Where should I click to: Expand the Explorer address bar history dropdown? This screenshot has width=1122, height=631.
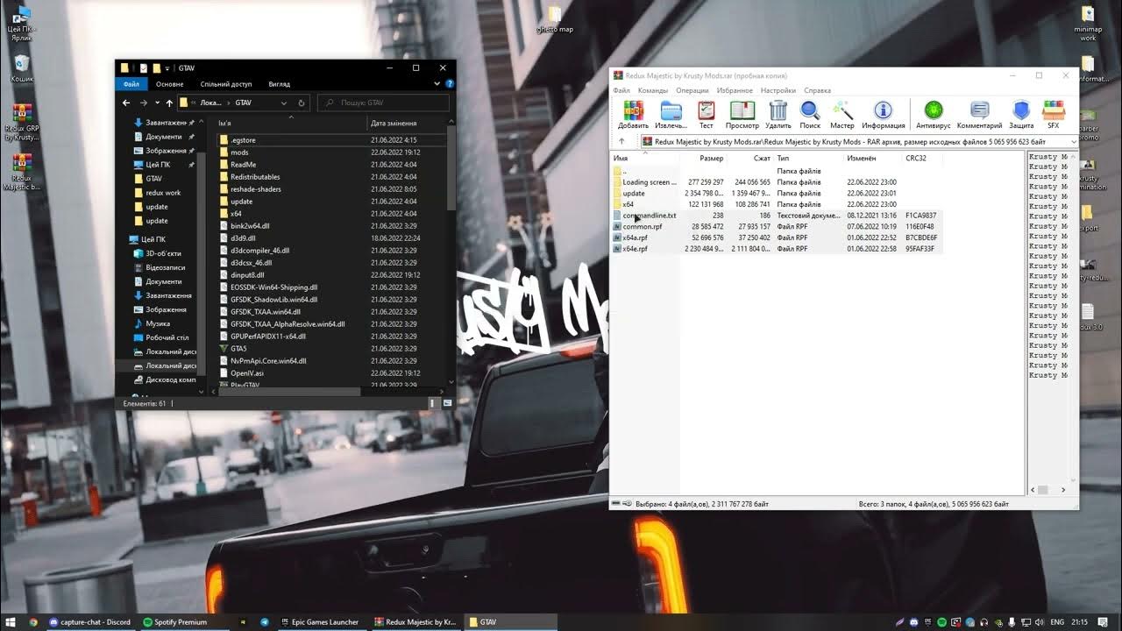point(284,103)
